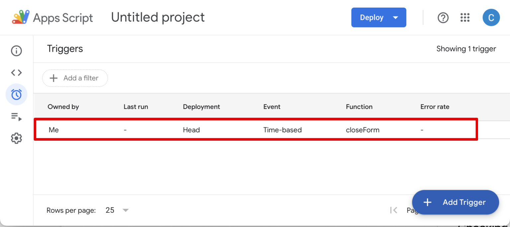Open the Google apps grid

click(465, 18)
